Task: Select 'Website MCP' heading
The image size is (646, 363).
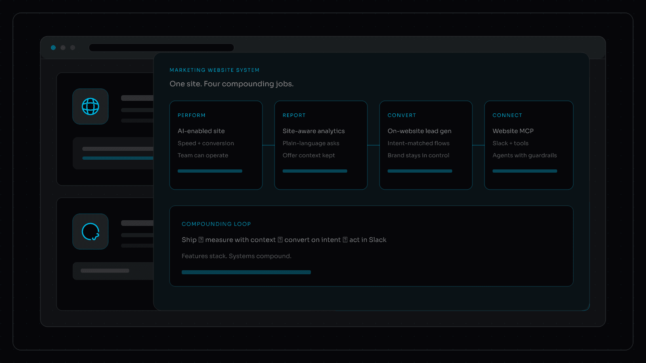Action: pos(513,131)
